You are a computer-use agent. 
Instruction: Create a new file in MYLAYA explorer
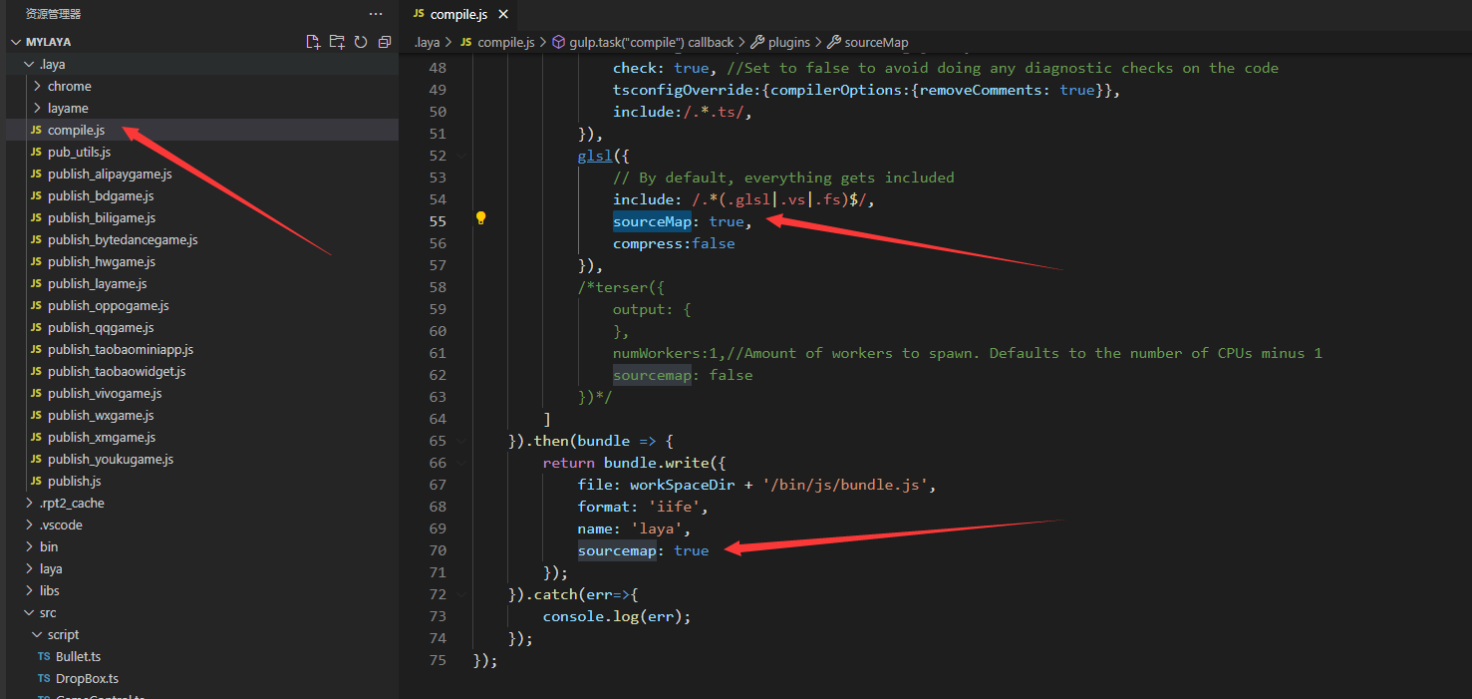pos(313,42)
